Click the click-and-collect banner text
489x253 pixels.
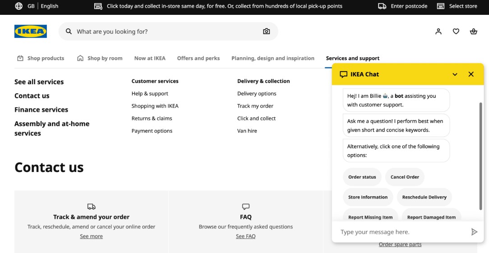[x=225, y=6]
